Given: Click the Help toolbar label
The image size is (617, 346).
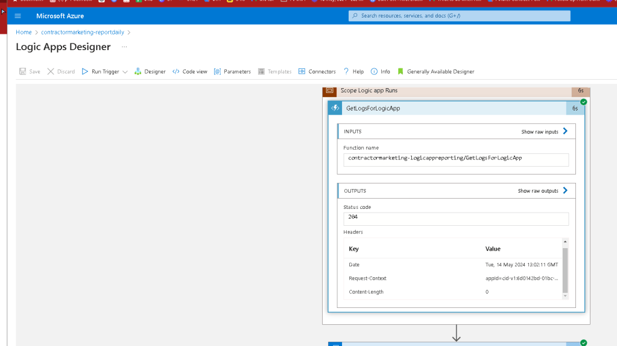Looking at the screenshot, I should coord(358,72).
